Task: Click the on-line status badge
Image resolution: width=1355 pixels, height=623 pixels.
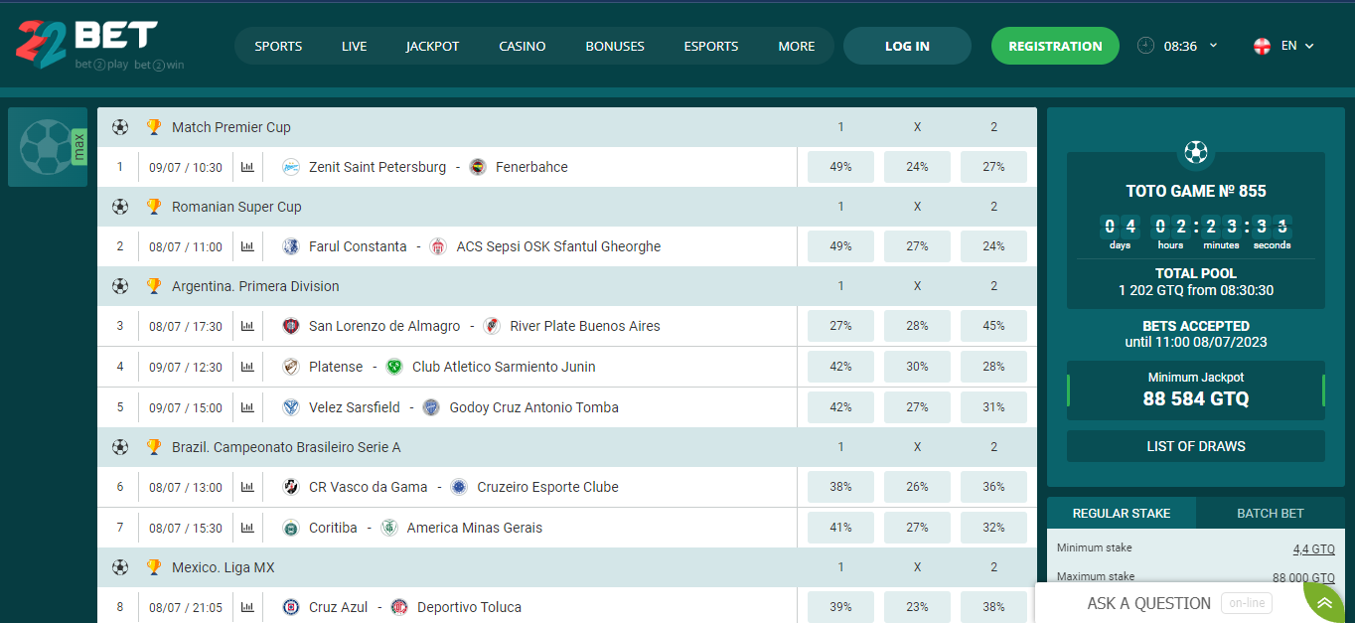Action: (1247, 603)
